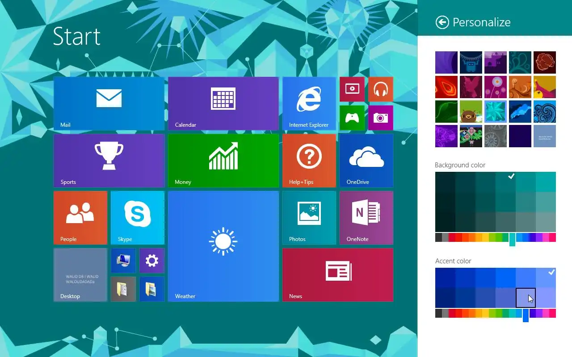This screenshot has width=572, height=357.
Task: Open the magenta Camera tile
Action: click(x=381, y=118)
